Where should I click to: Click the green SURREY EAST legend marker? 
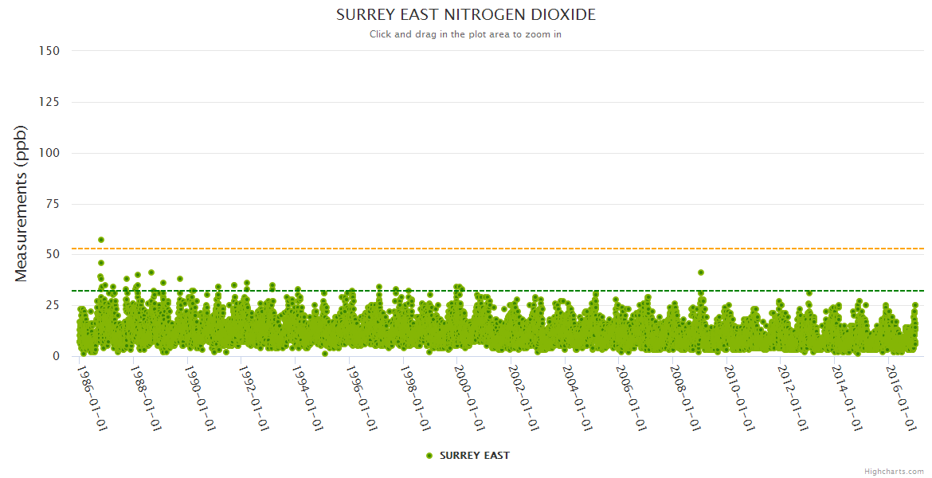(429, 456)
